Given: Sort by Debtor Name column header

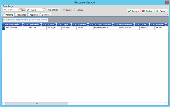Looking at the screenshot, I should (126, 24).
